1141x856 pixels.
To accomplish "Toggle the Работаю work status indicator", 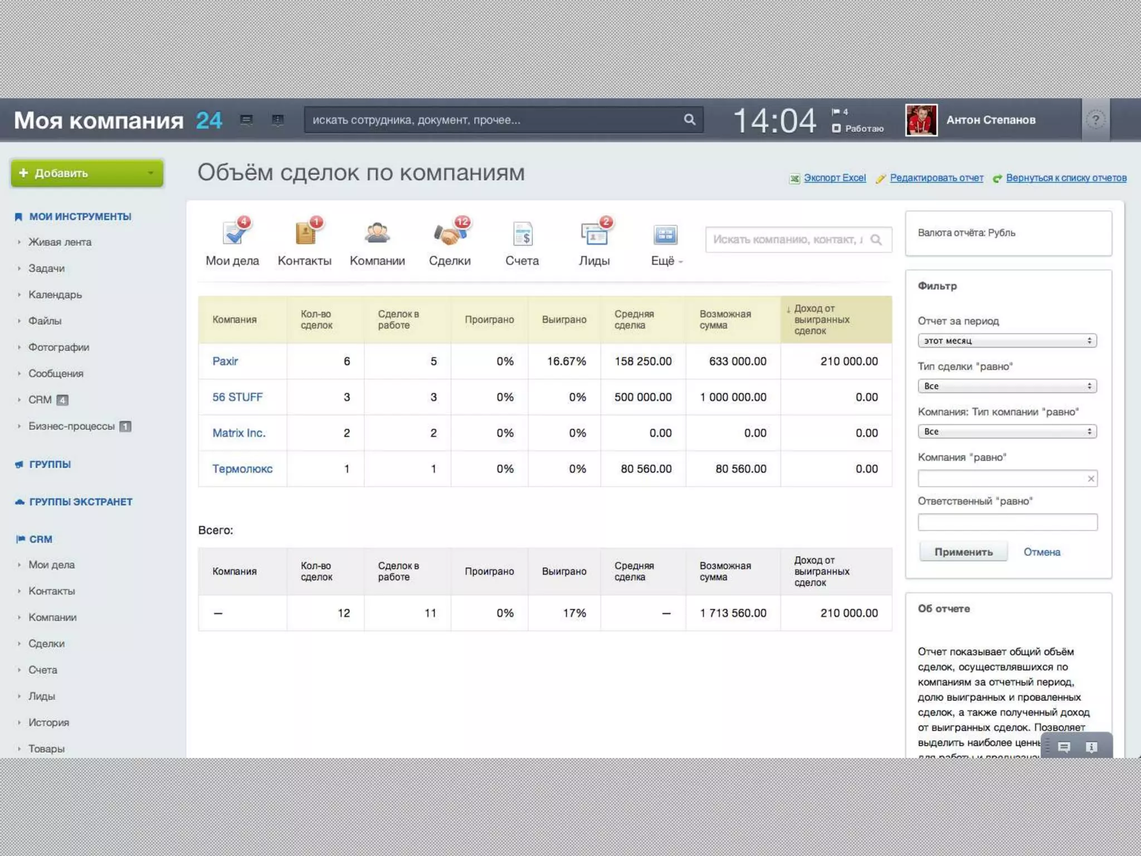I will coord(858,129).
